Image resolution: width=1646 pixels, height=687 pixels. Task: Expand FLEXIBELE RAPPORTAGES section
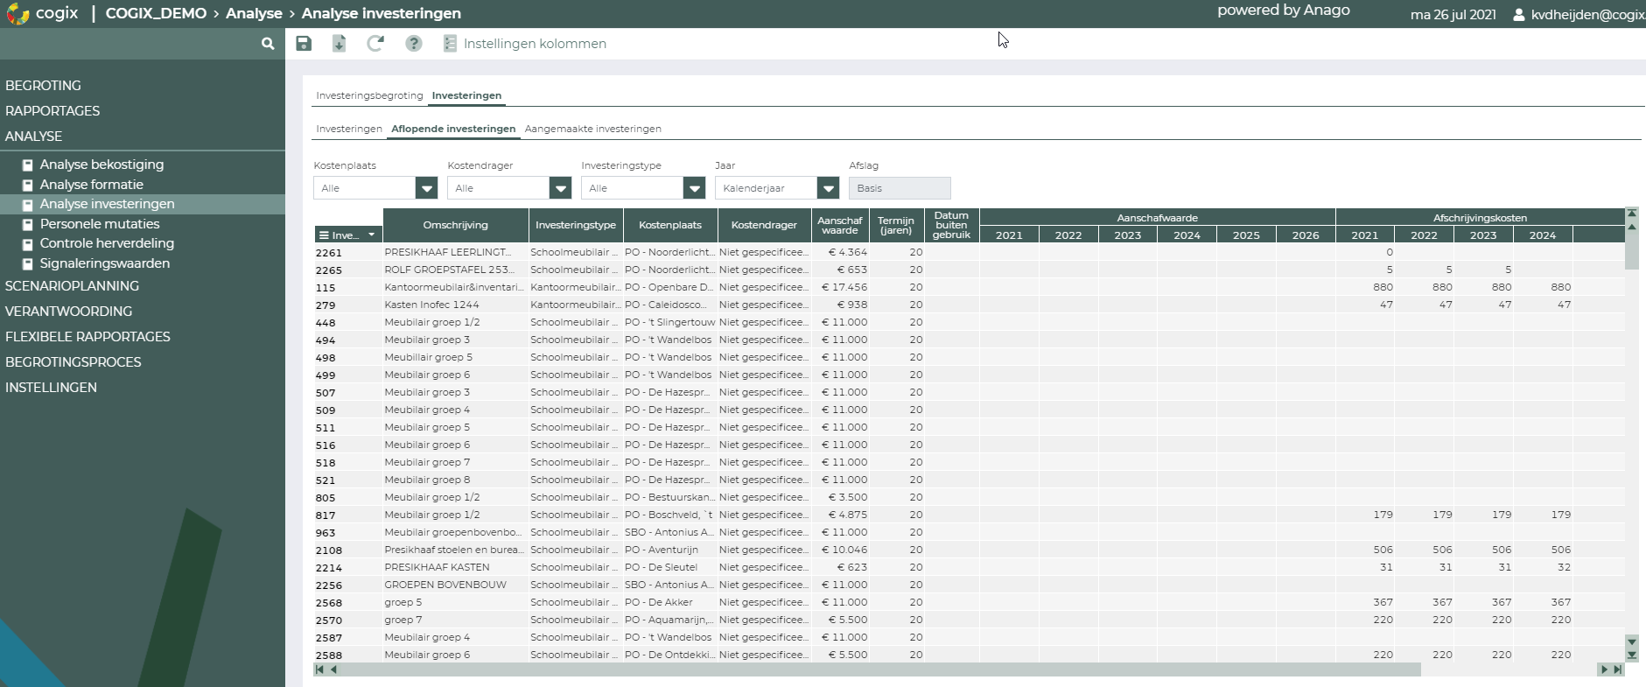click(88, 337)
